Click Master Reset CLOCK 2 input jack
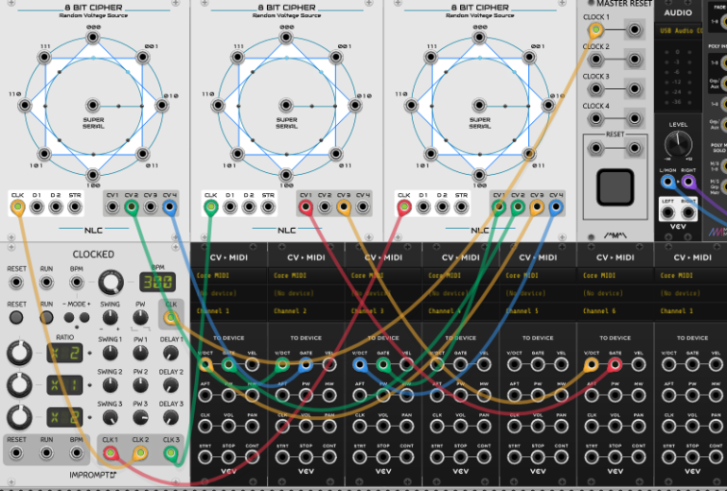727x491 pixels. 595,60
